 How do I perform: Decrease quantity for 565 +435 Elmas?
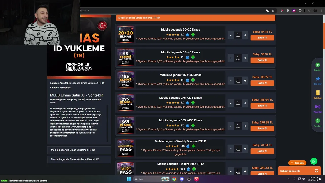tap(231, 126)
